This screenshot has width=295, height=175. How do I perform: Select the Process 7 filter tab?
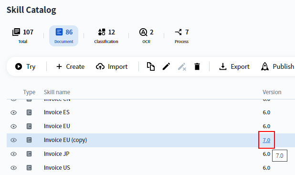(x=181, y=36)
